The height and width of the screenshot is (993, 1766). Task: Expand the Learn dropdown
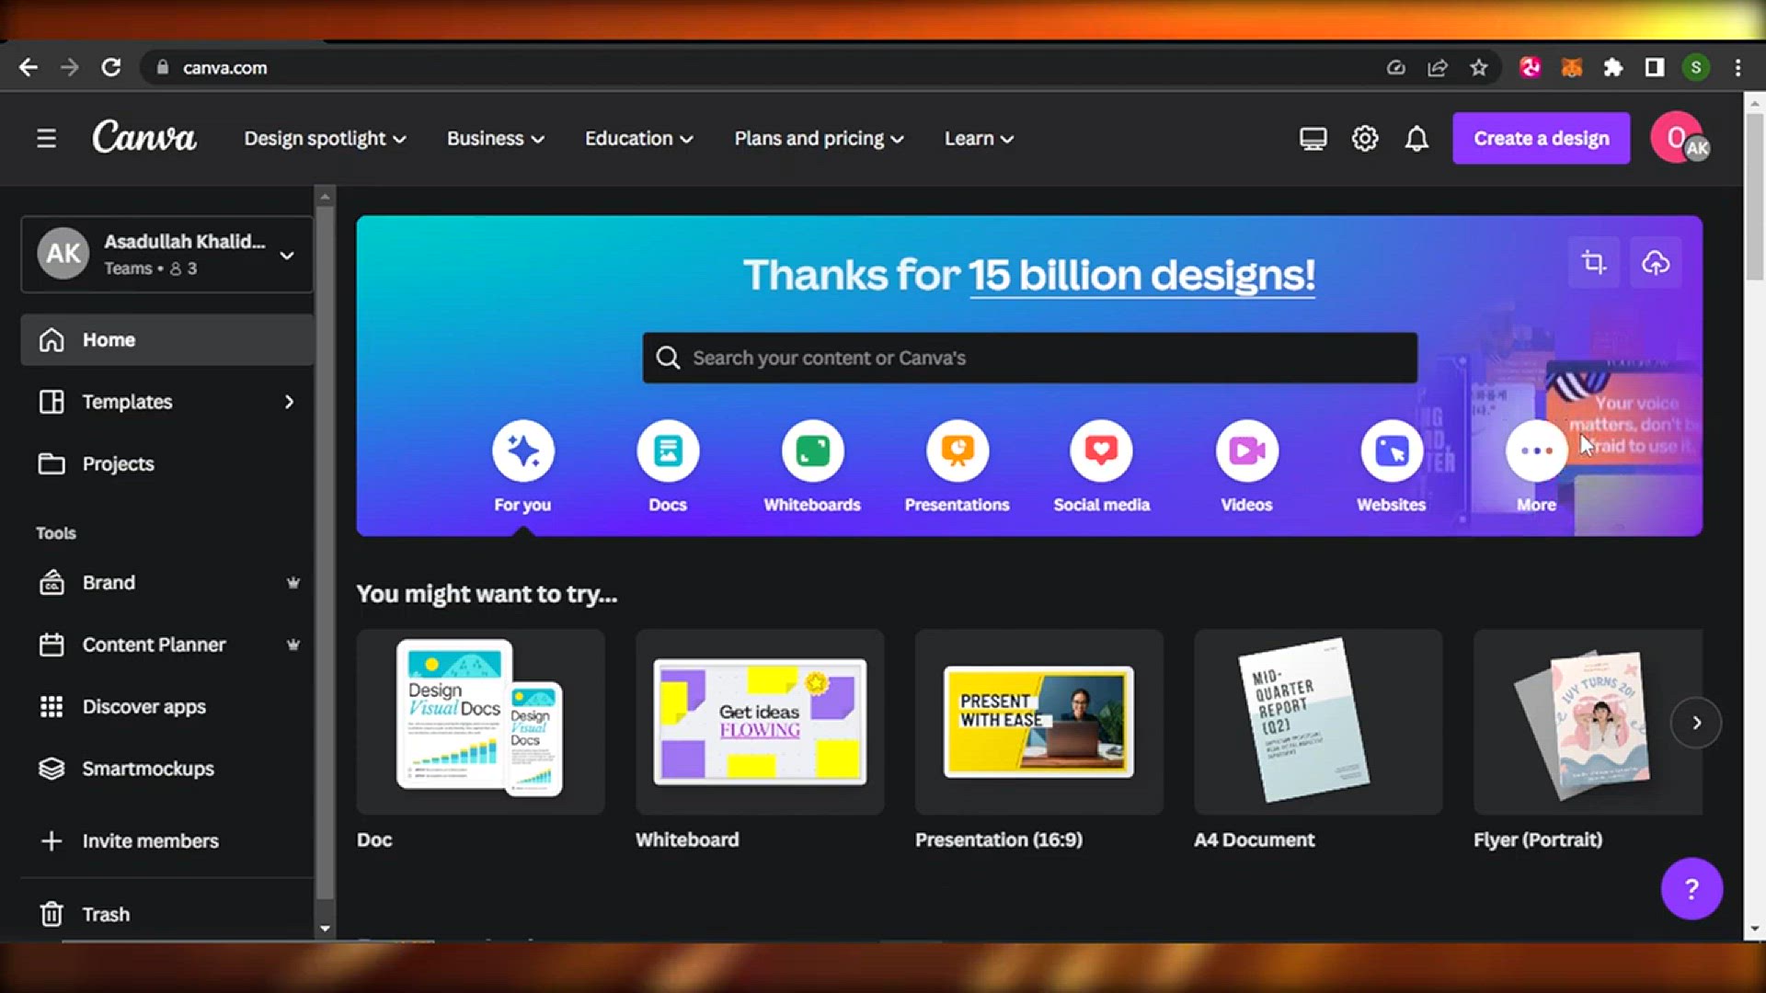[979, 139]
